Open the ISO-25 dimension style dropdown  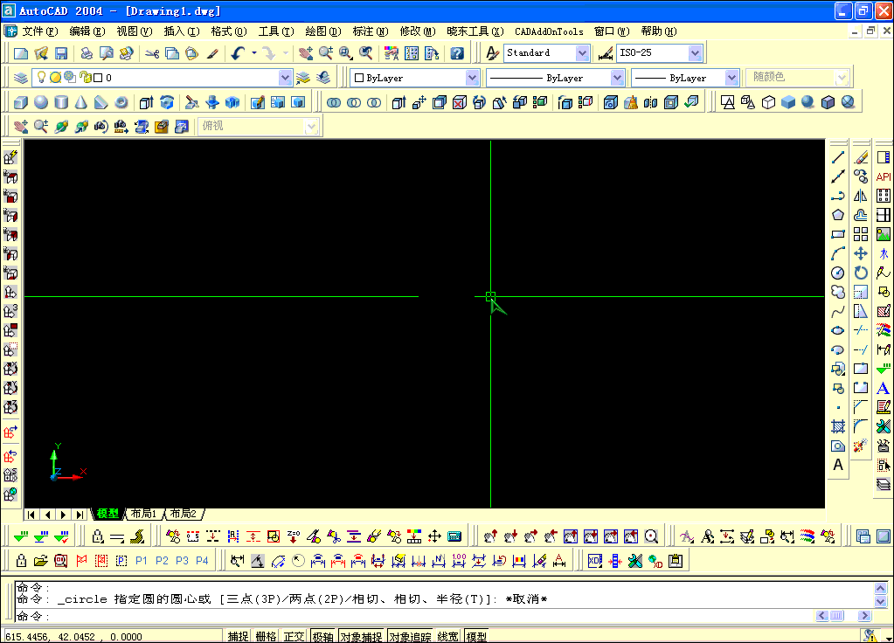click(695, 53)
